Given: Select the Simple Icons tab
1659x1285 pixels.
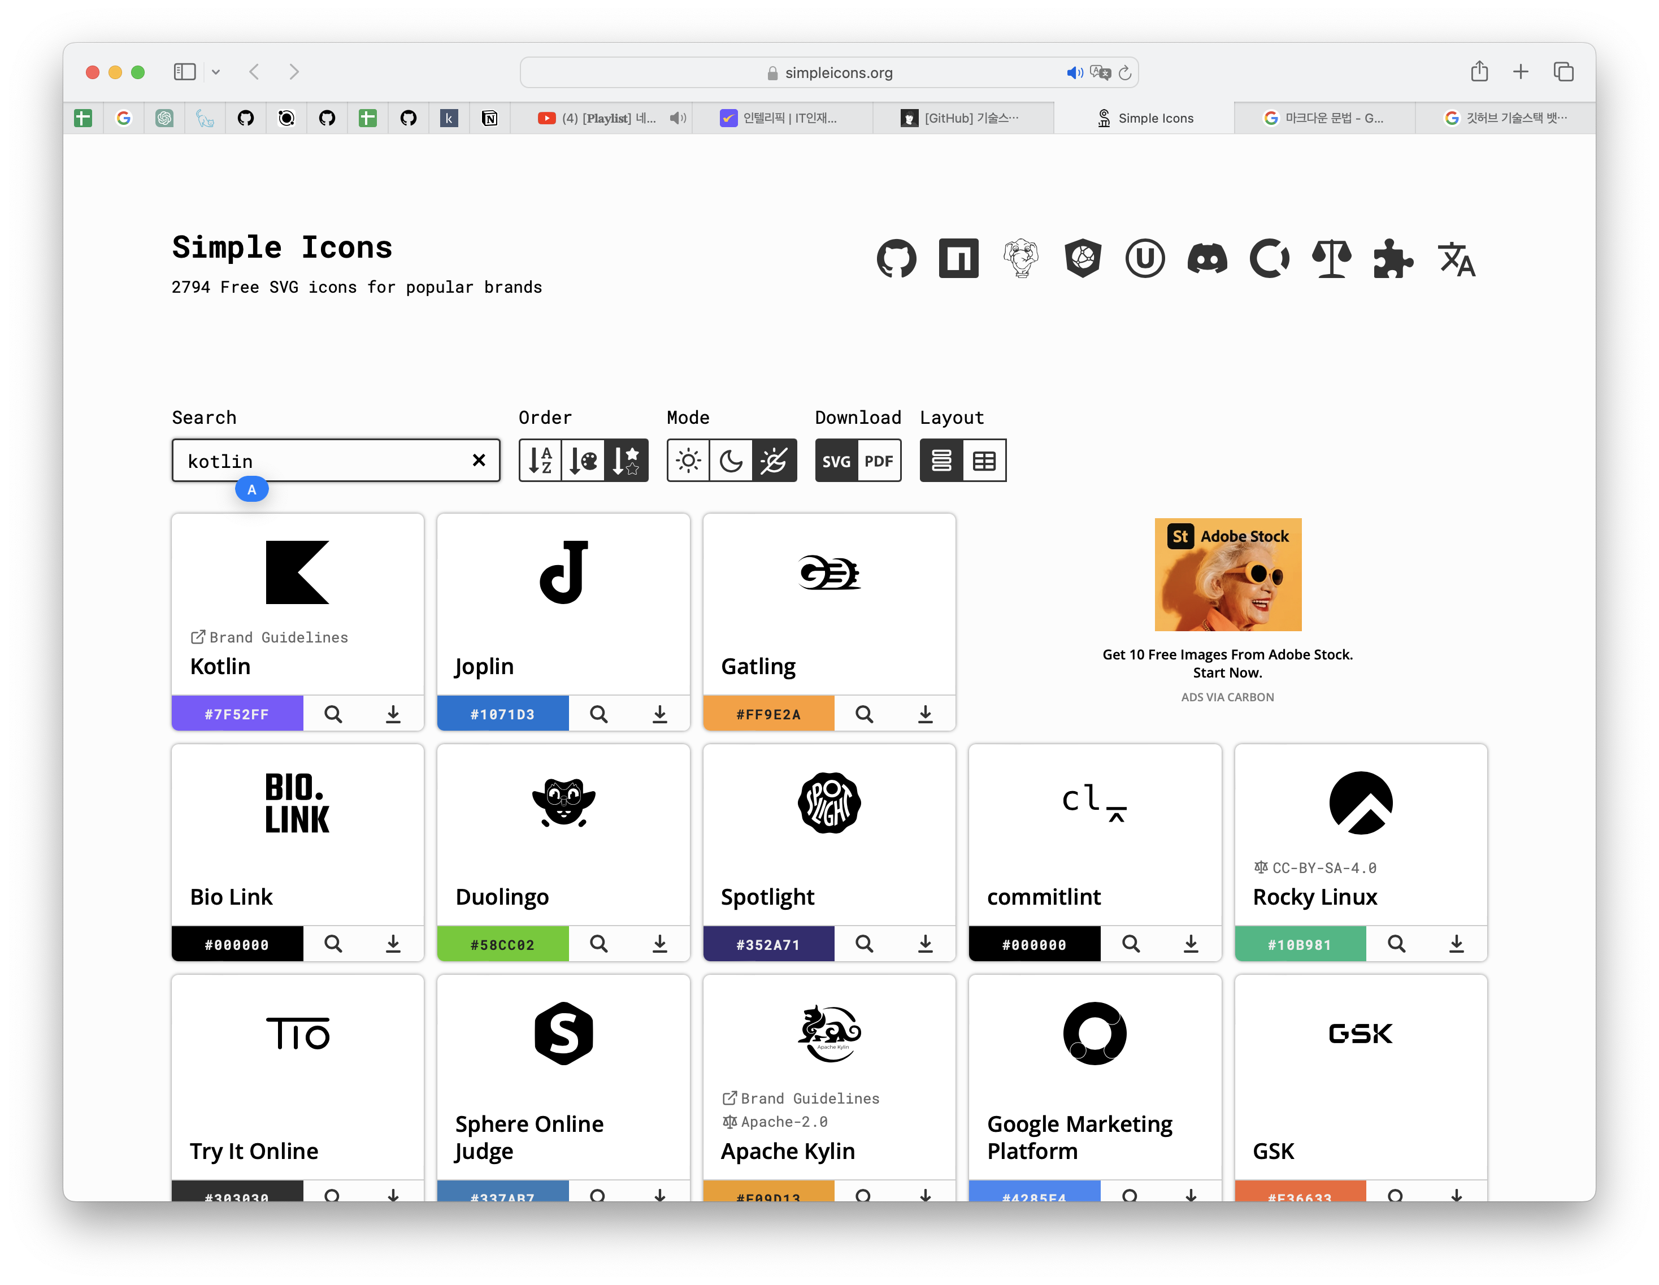Looking at the screenshot, I should click(x=1144, y=119).
